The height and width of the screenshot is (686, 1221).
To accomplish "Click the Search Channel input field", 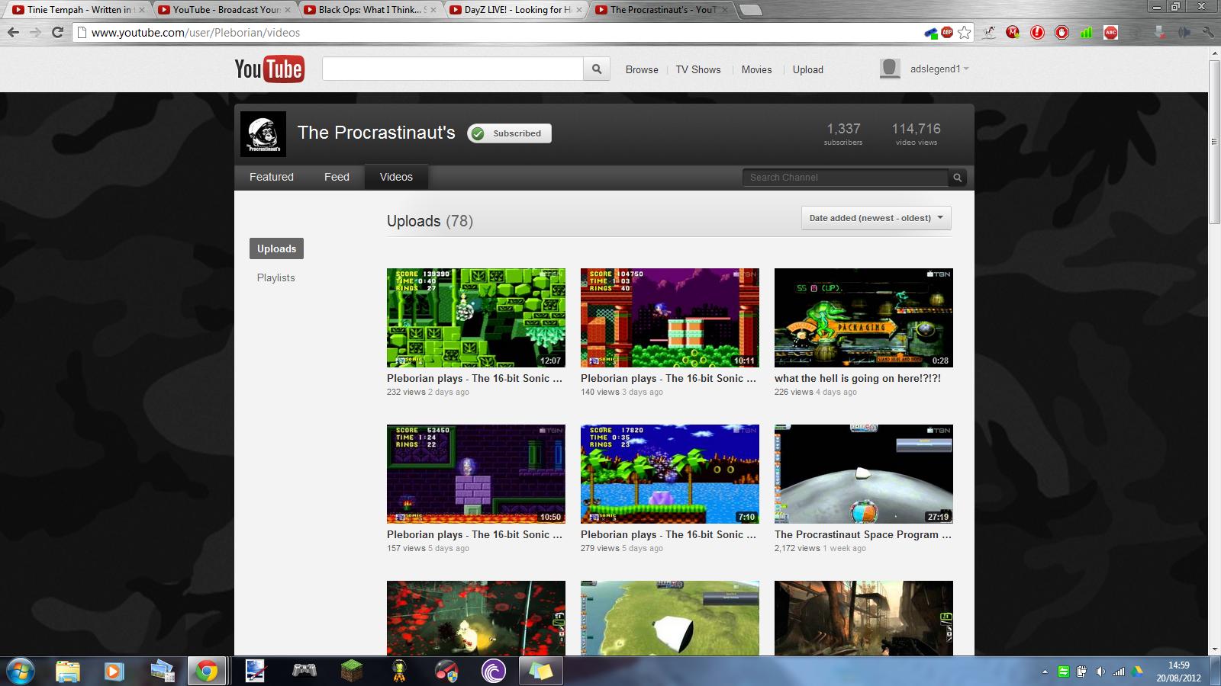I will point(846,178).
